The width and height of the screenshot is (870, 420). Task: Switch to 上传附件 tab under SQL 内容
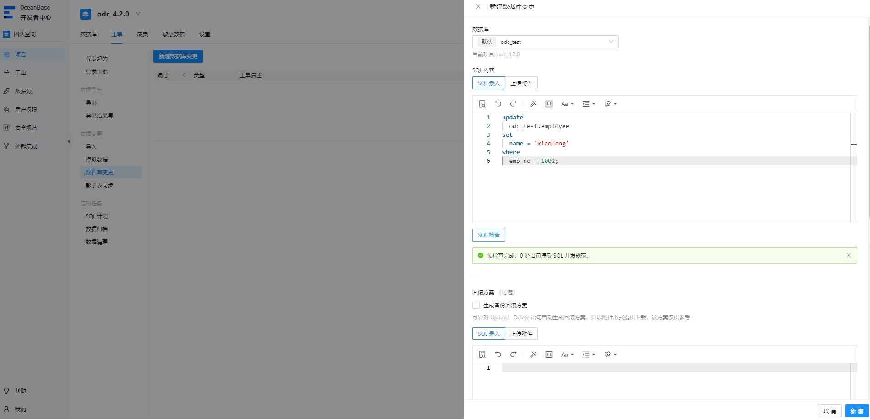coord(521,83)
